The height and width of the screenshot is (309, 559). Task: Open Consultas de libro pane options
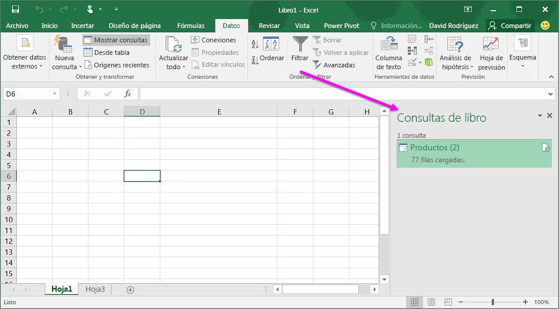click(x=540, y=116)
